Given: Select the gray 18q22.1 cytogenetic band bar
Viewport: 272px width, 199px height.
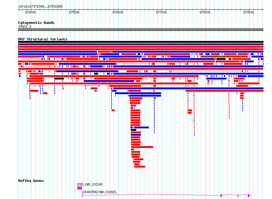Looking at the screenshot, I should coord(141,30).
